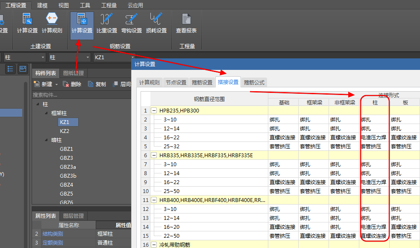Collapse 冷轧带肋钢筋 row group
Viewport: 420px width, 248px height.
tap(154, 245)
